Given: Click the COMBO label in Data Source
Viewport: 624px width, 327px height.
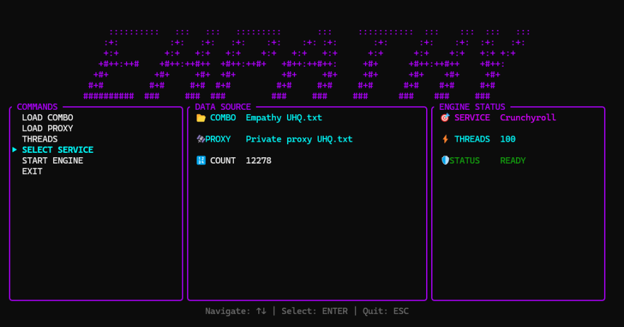Looking at the screenshot, I should [223, 118].
